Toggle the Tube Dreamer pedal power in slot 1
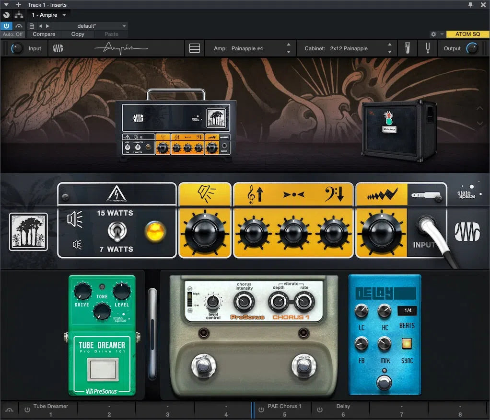Screen dimensions: 490x420 (27, 409)
